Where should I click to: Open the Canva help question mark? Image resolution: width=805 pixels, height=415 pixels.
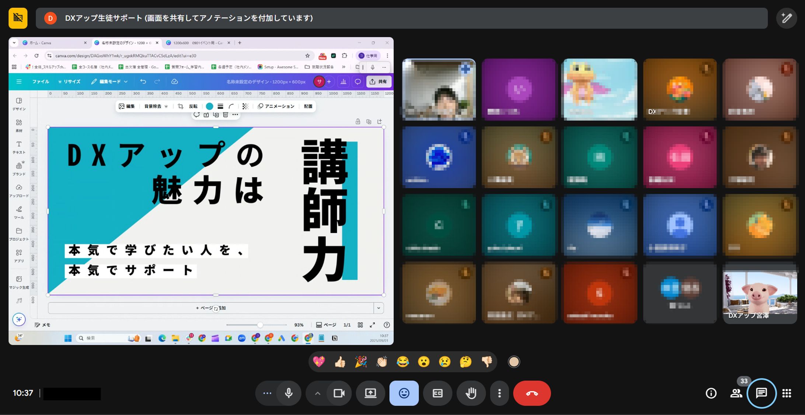387,325
